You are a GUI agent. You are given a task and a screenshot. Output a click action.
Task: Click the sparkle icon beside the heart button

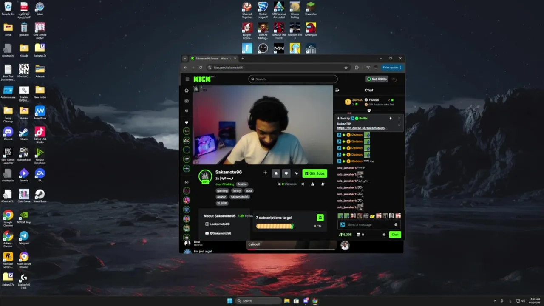coord(296,173)
